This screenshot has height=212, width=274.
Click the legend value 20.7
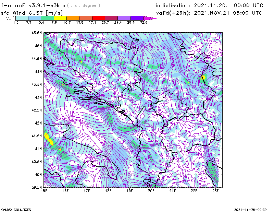[105, 22]
